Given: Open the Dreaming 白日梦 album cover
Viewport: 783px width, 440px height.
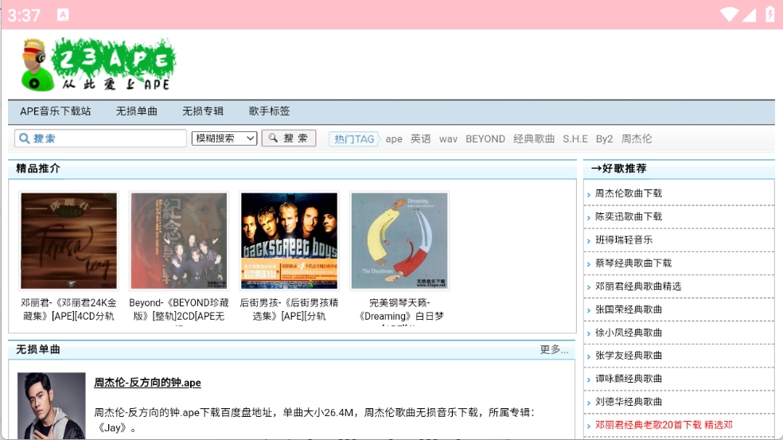Looking at the screenshot, I should 399,240.
